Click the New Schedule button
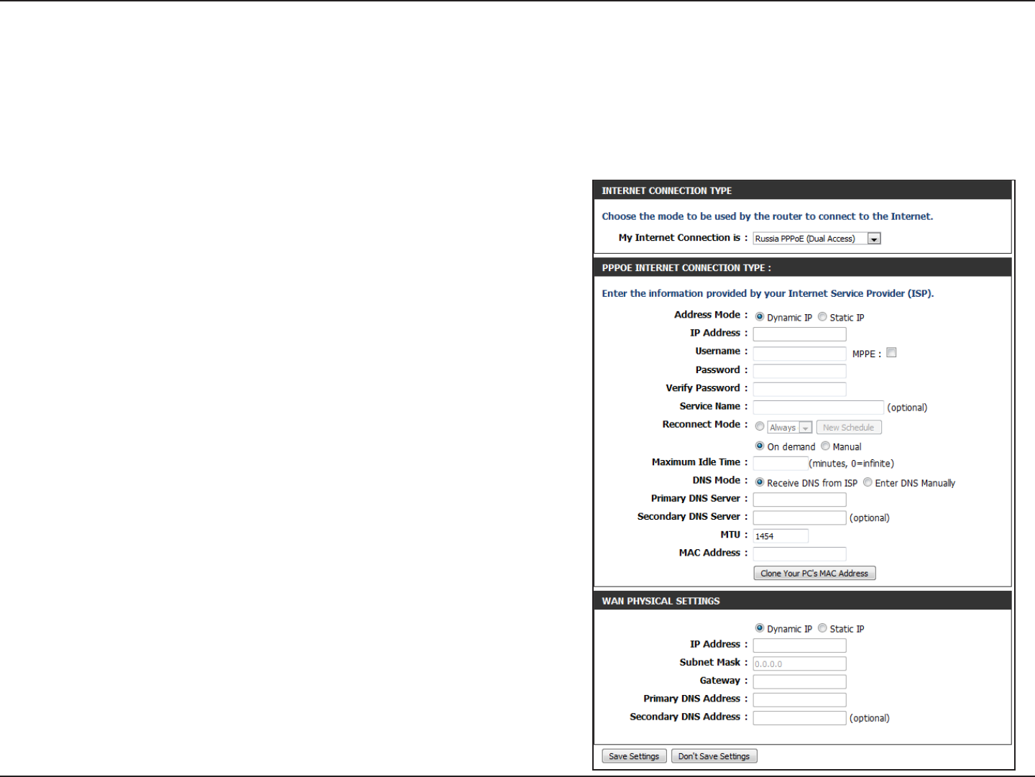Image resolution: width=1035 pixels, height=777 pixels. (x=849, y=428)
